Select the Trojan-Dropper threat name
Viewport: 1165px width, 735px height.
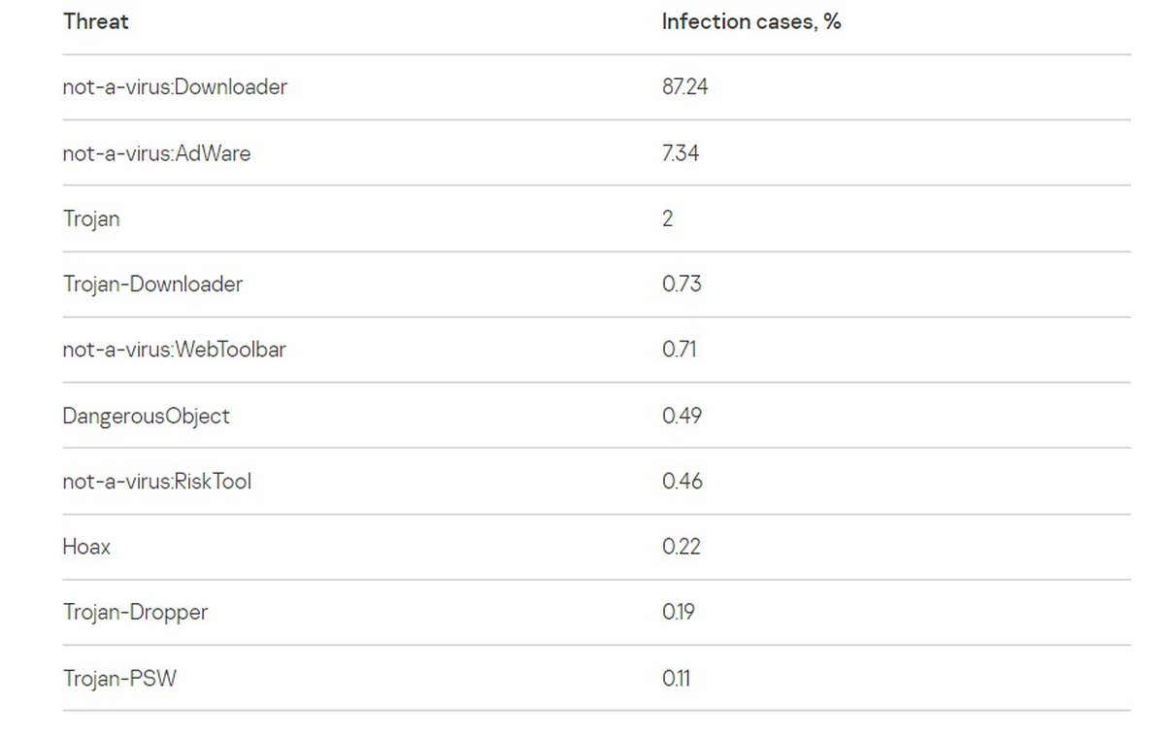coord(135,613)
